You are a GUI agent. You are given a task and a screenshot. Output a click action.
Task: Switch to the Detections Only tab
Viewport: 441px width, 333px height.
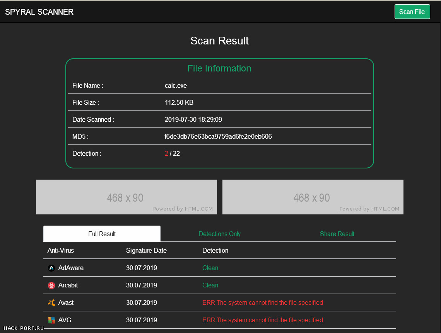coord(219,234)
